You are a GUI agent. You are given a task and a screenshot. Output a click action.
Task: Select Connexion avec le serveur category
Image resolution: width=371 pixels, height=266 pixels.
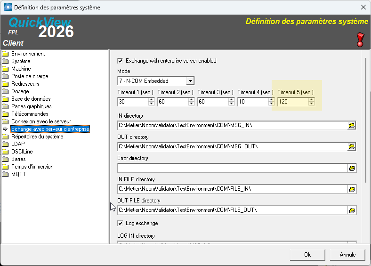click(41, 121)
